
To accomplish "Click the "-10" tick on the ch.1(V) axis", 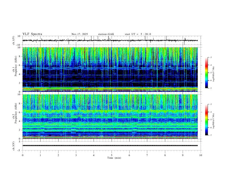I will [18, 45].
